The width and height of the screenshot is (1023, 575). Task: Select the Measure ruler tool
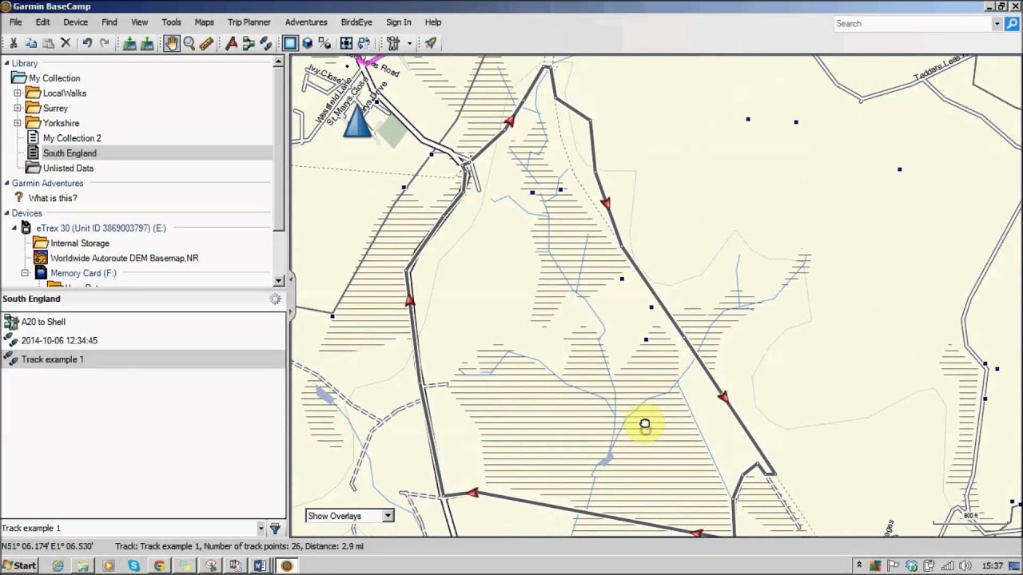207,43
